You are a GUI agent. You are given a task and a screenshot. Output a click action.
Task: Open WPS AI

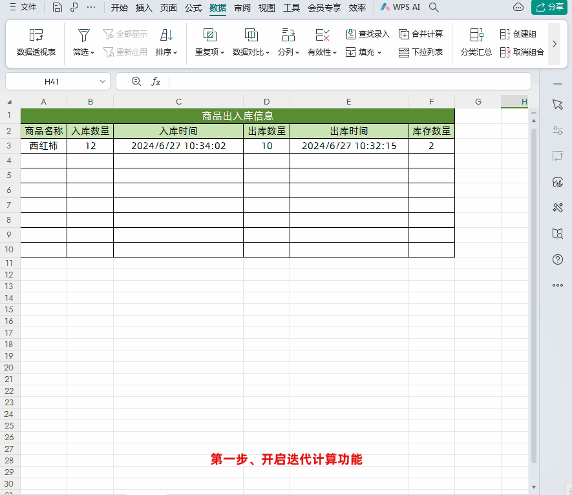(400, 7)
